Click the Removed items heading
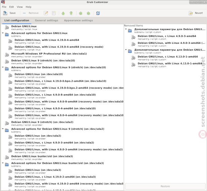 click(134, 26)
